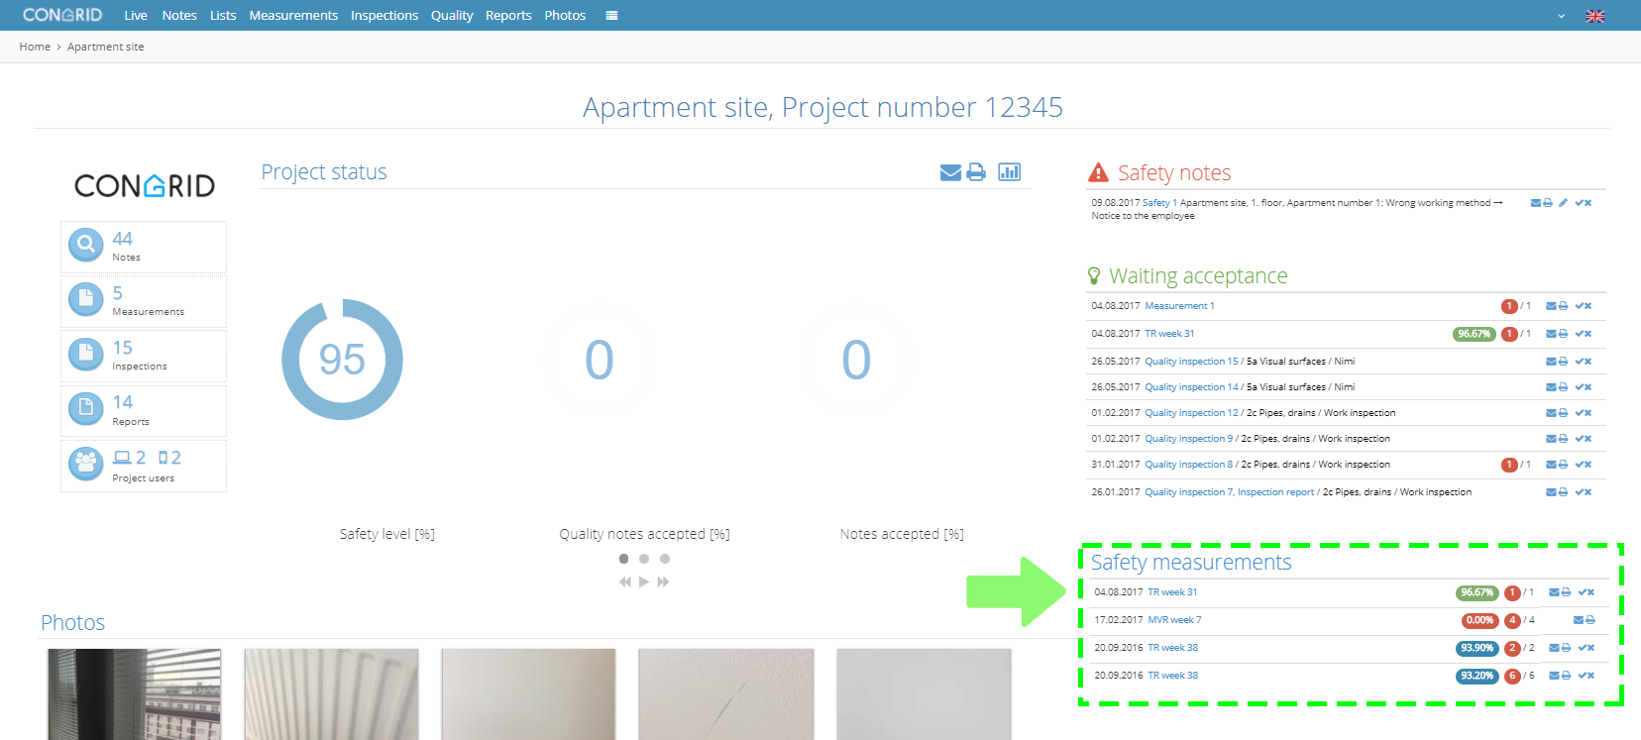Open the Measurements menu
Viewport: 1641px width, 740px height.
pos(293,15)
